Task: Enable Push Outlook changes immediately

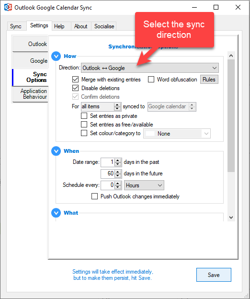Action: pos(94,196)
